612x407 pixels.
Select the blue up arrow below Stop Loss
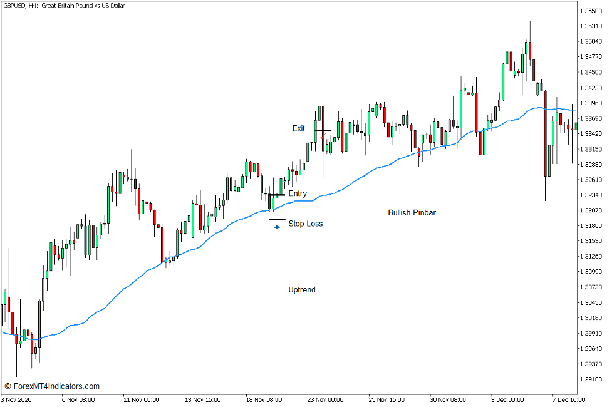[276, 228]
